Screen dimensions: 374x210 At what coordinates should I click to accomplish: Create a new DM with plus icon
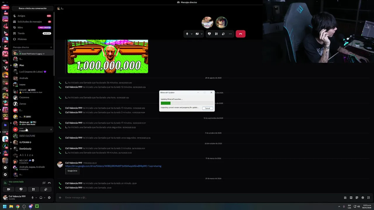coord(51,47)
